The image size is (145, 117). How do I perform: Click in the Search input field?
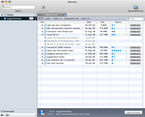click(18, 7)
